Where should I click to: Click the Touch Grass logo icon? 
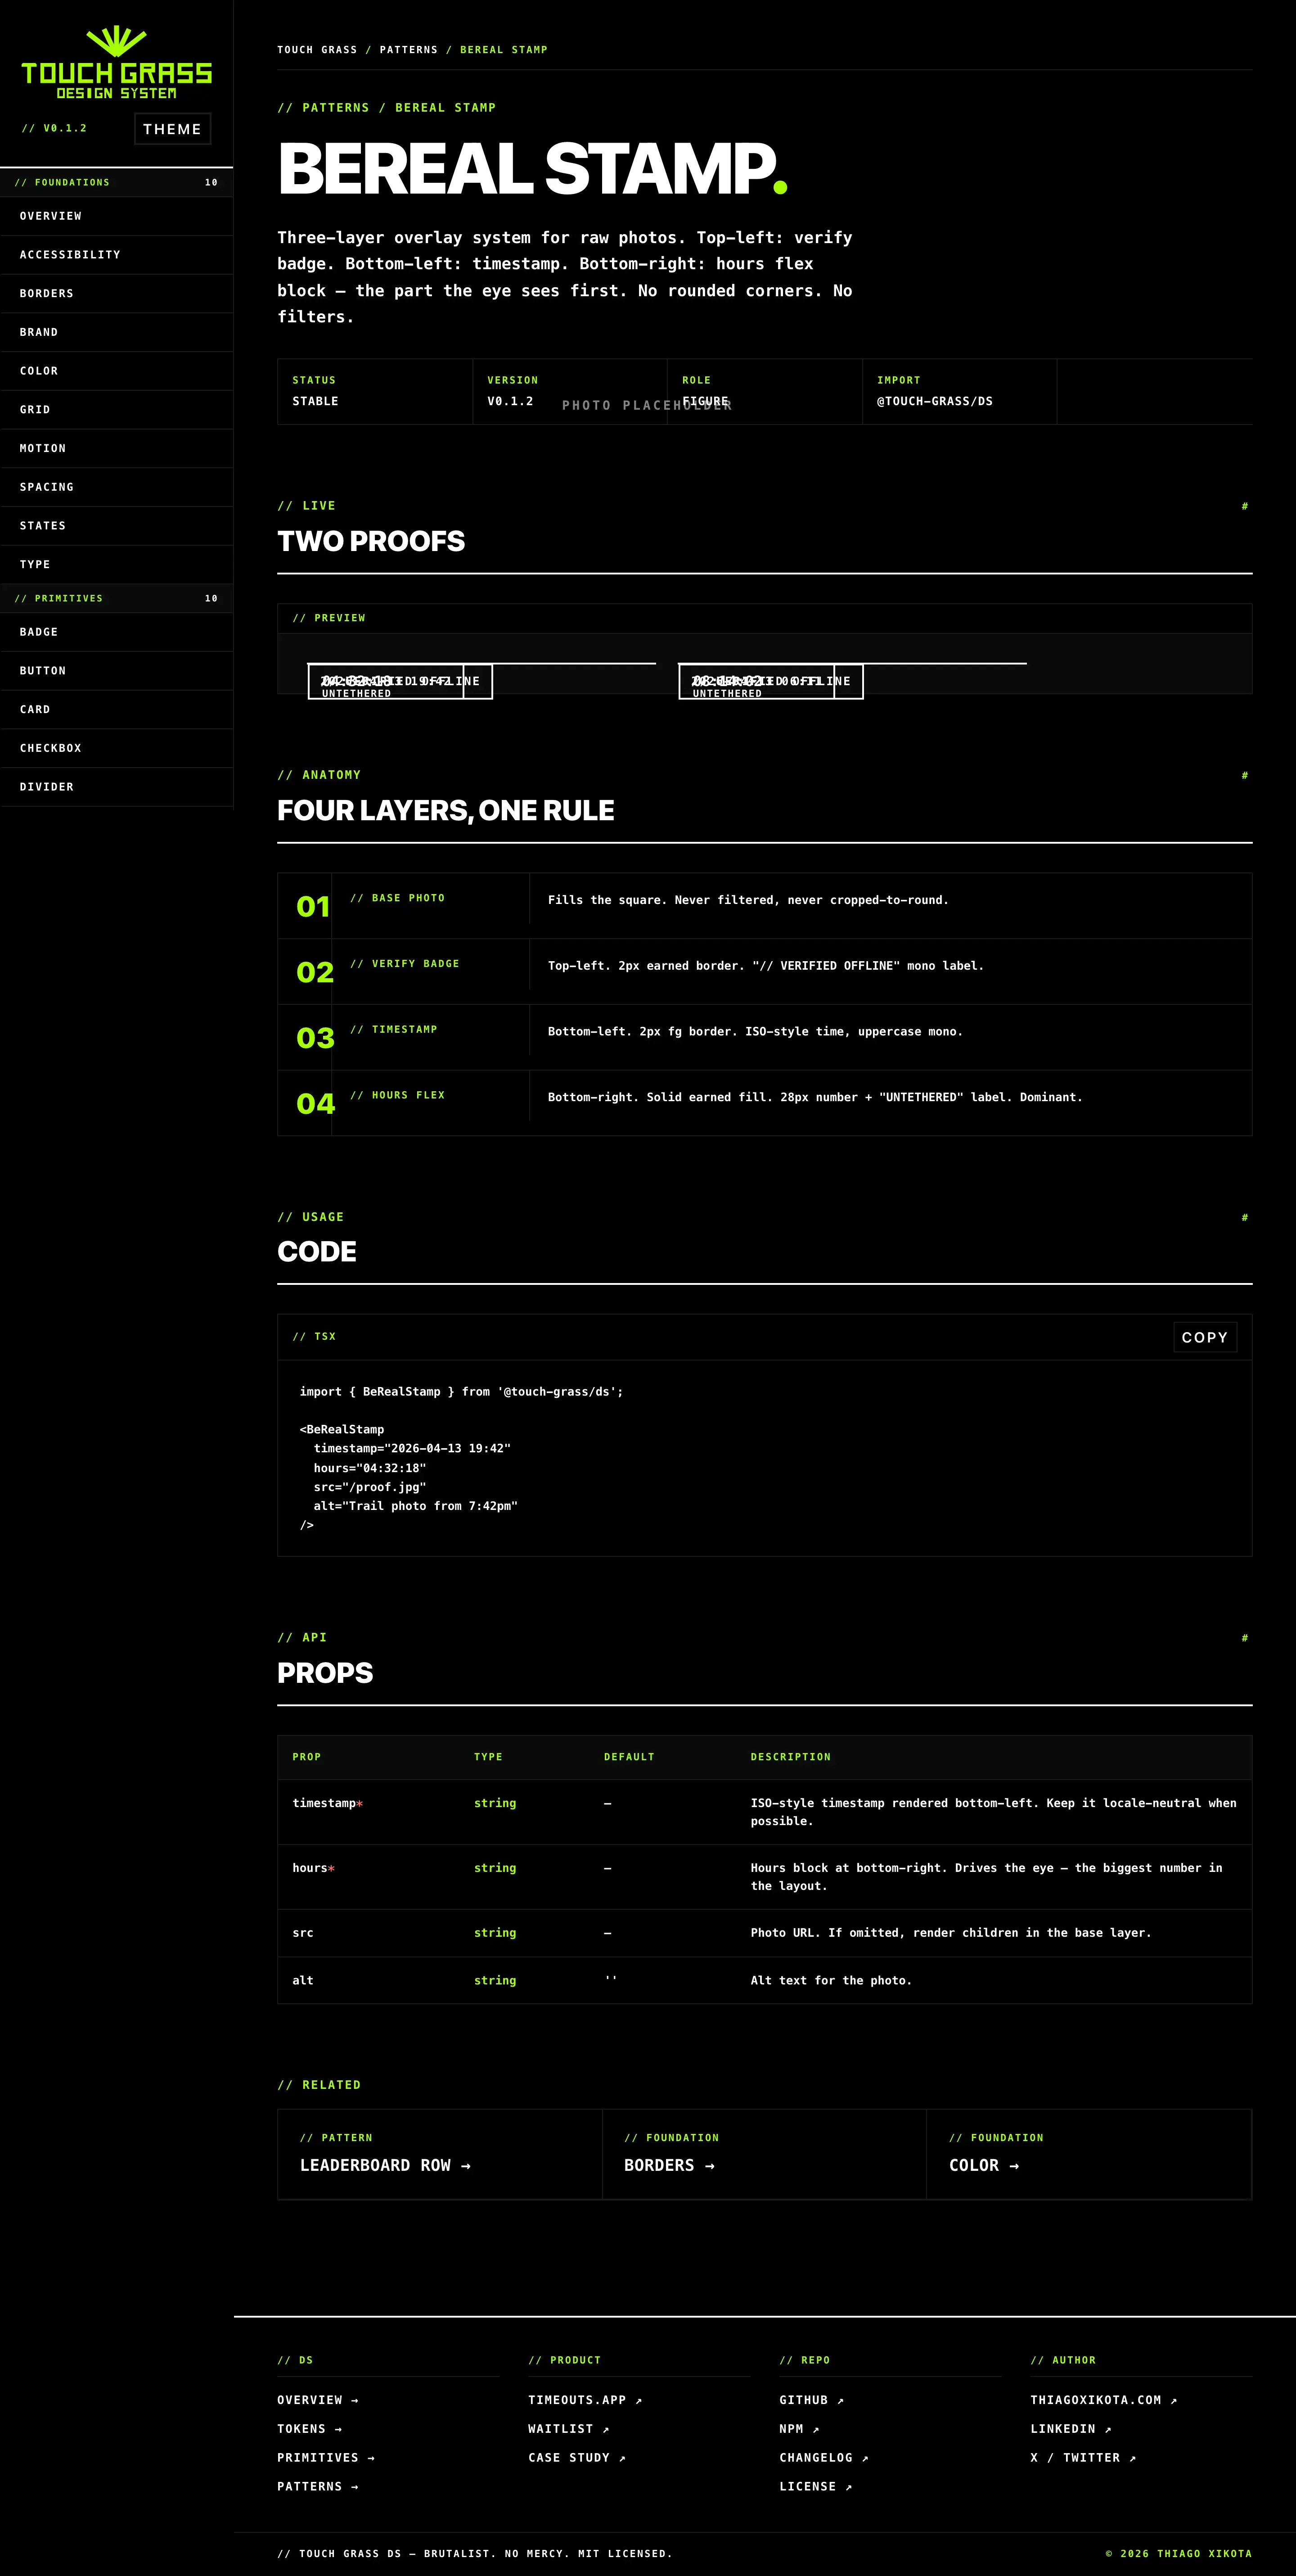pos(116,42)
